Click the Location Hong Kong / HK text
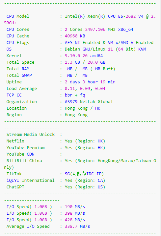Screen dimensions: 161x236 (82, 108)
